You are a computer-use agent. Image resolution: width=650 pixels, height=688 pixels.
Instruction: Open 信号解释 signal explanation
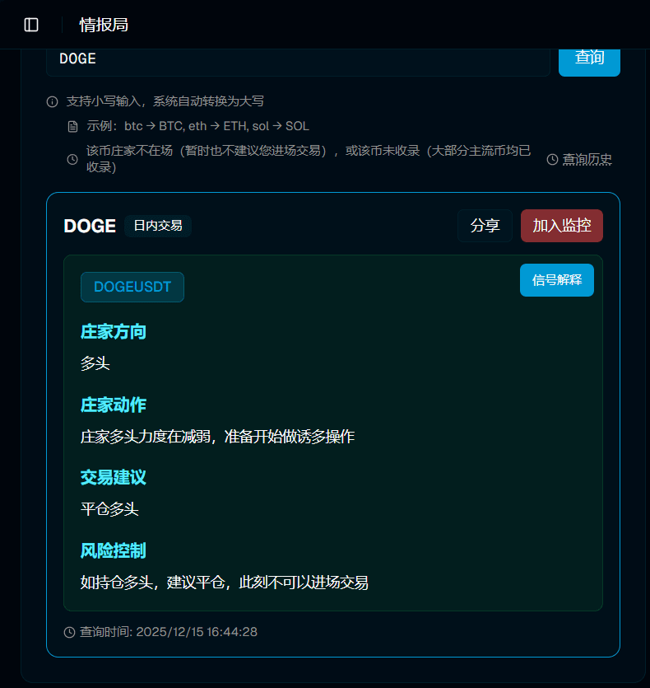(557, 280)
